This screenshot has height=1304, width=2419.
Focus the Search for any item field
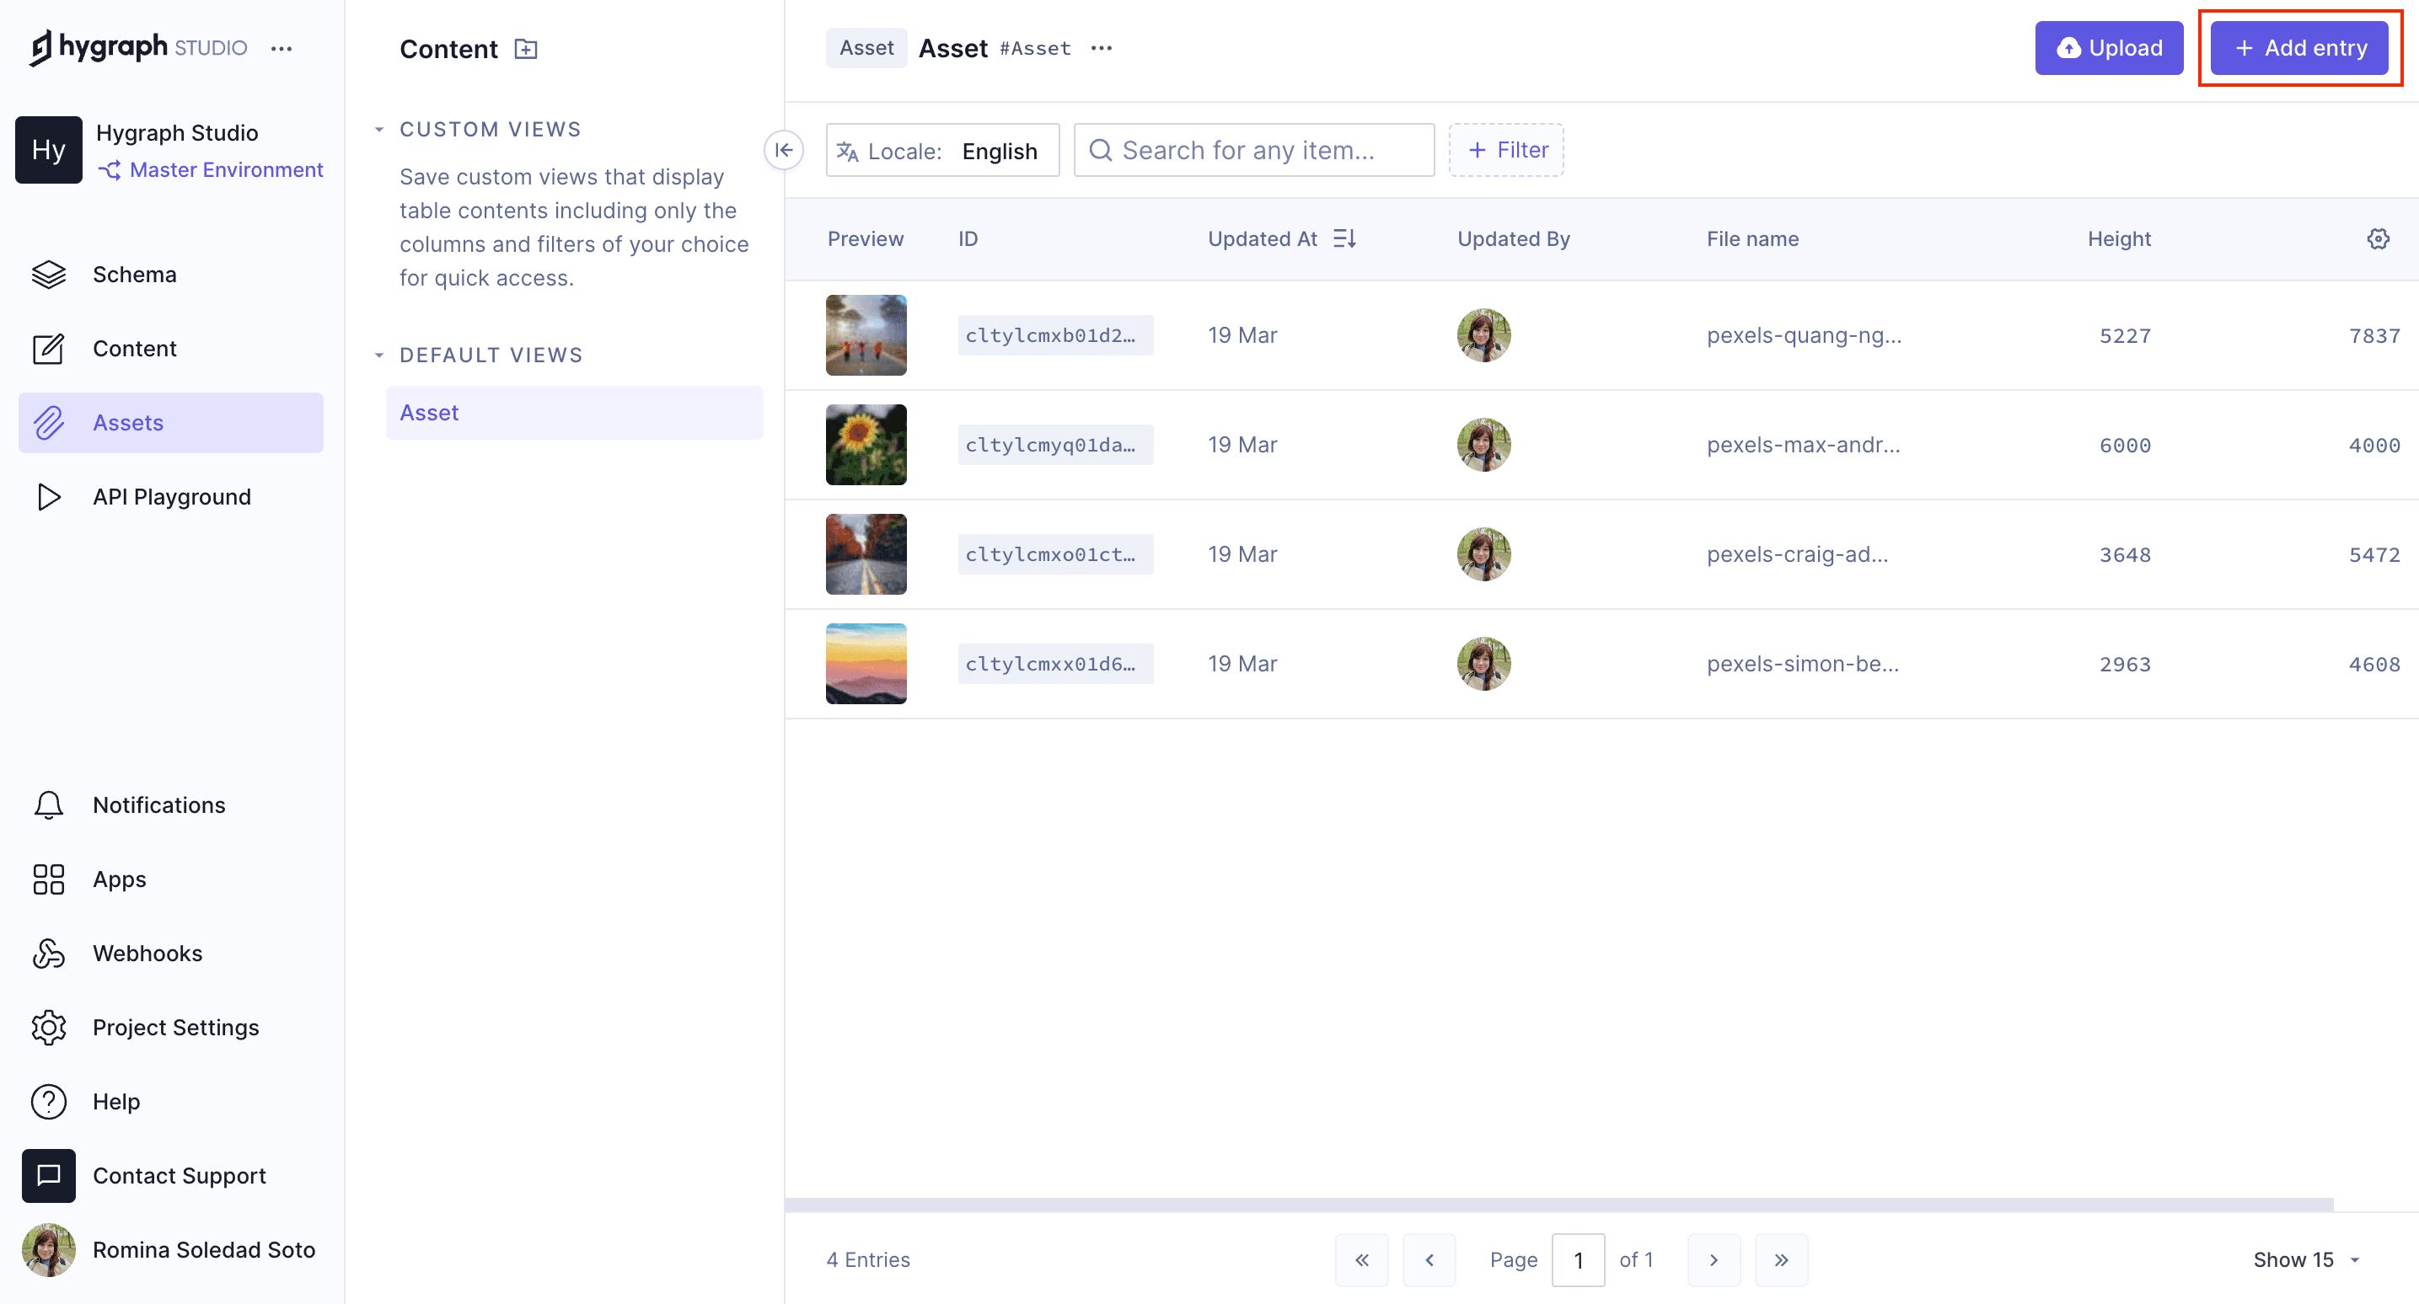point(1253,150)
